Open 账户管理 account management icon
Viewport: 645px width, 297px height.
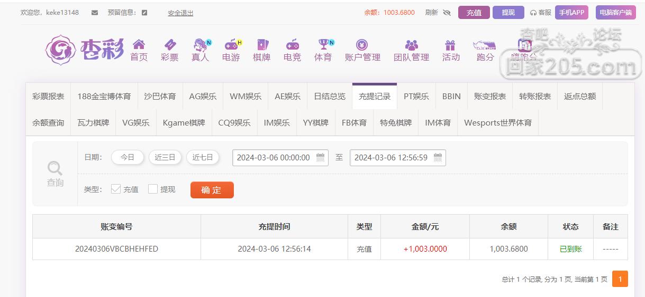[x=362, y=45]
